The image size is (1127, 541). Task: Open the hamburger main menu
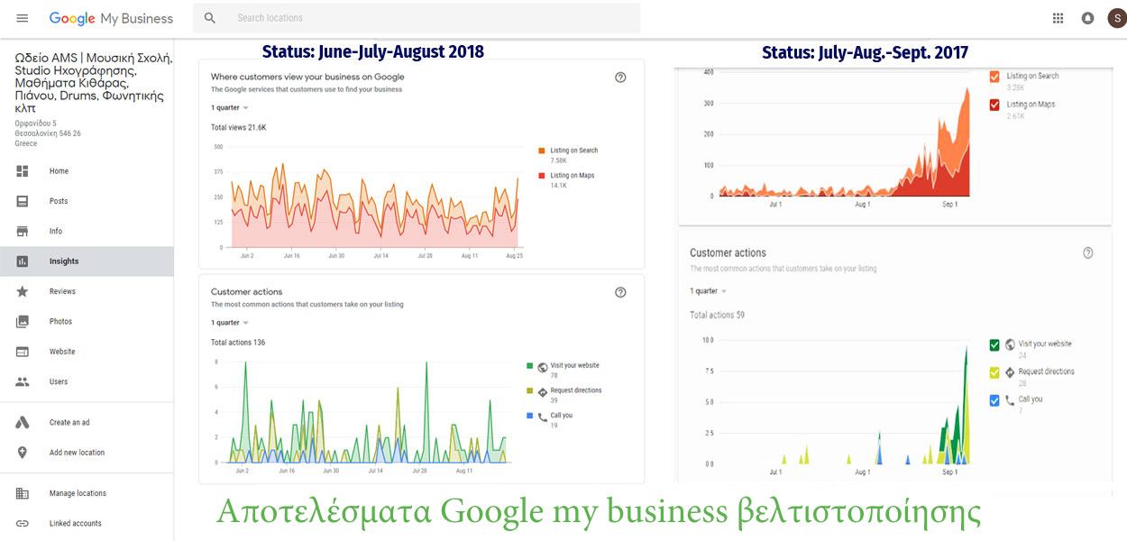23,18
